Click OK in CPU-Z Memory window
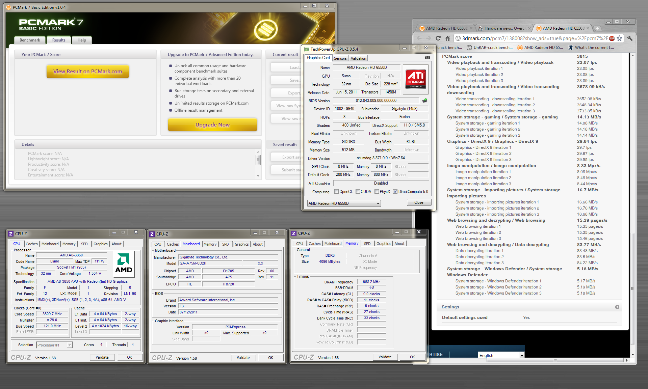The height and width of the screenshot is (389, 648). (x=412, y=357)
